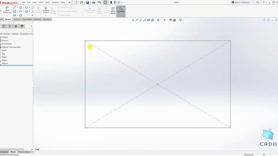The image size is (278, 156).
Task: Select Sketch1 in the feature tree
Action: click(5, 64)
